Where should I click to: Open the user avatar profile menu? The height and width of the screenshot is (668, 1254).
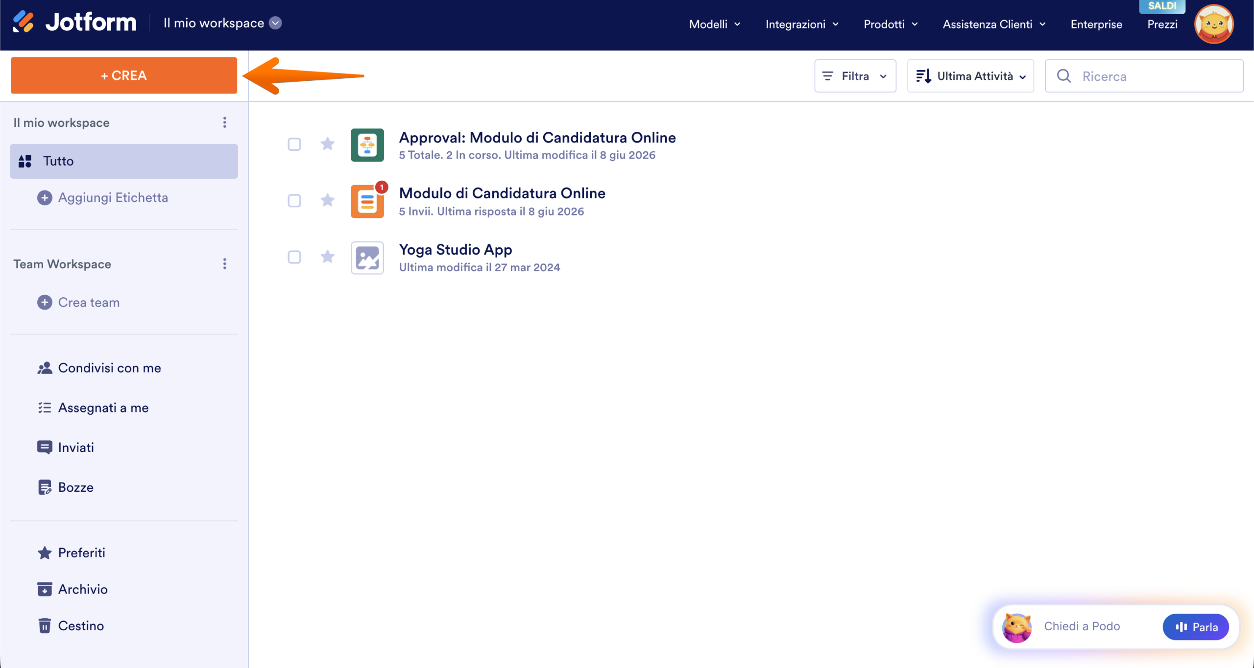coord(1214,24)
